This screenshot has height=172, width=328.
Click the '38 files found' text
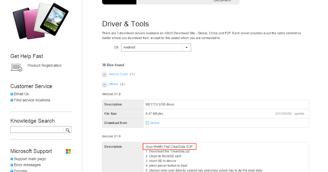(113, 65)
